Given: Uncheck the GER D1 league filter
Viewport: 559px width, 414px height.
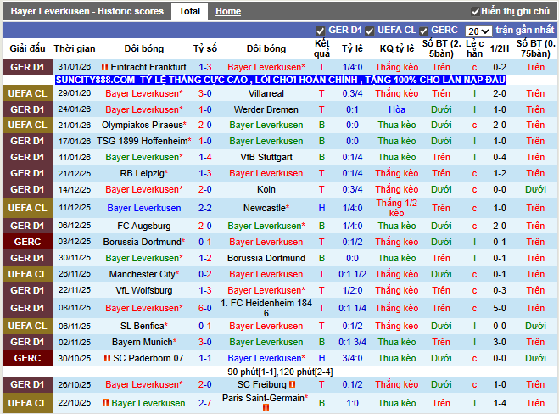Looking at the screenshot, I should (x=320, y=31).
